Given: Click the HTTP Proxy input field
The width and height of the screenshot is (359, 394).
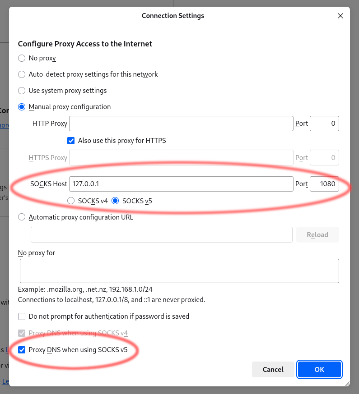Looking at the screenshot, I should pyautogui.click(x=181, y=124).
